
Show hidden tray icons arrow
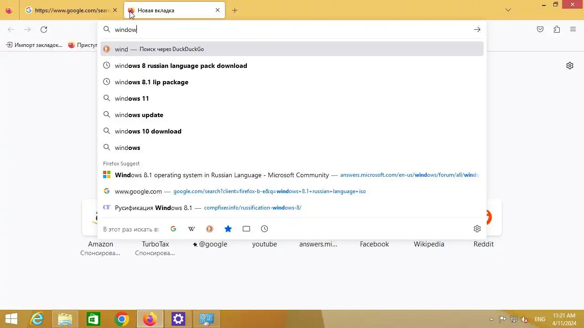(x=491, y=319)
